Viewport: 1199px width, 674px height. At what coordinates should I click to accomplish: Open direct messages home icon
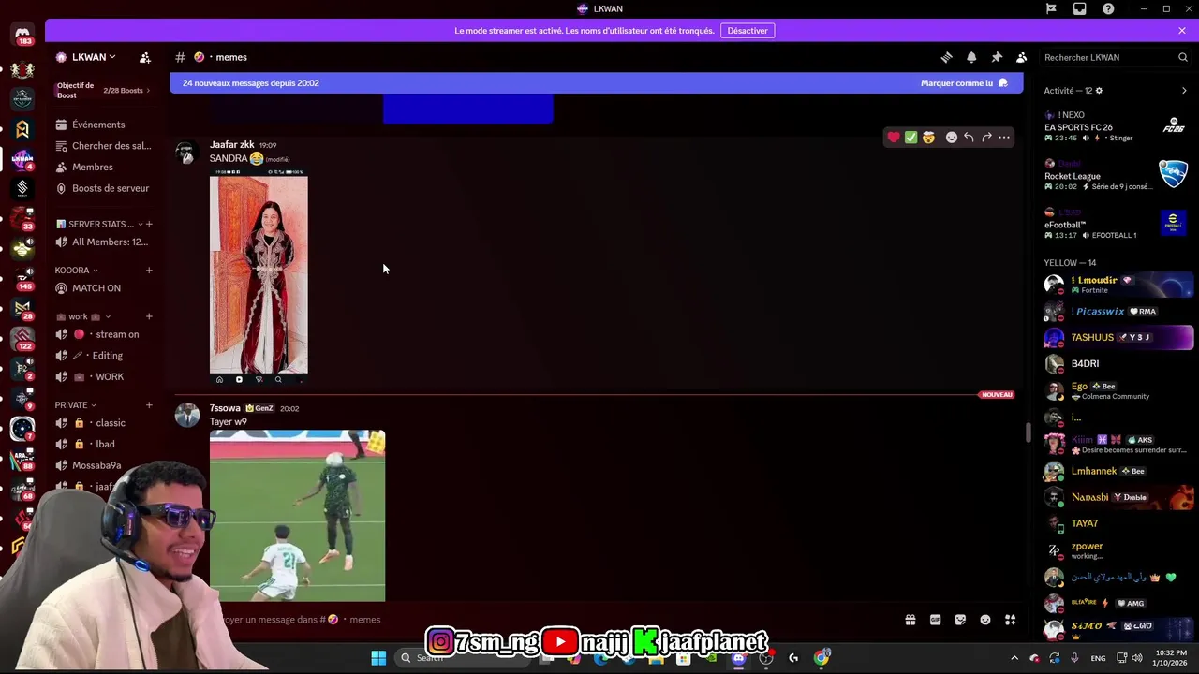(22, 34)
